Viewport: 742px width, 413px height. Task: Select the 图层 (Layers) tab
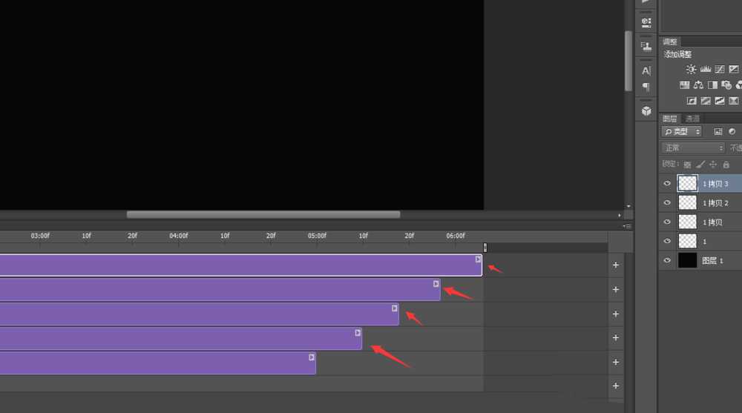[x=670, y=119]
